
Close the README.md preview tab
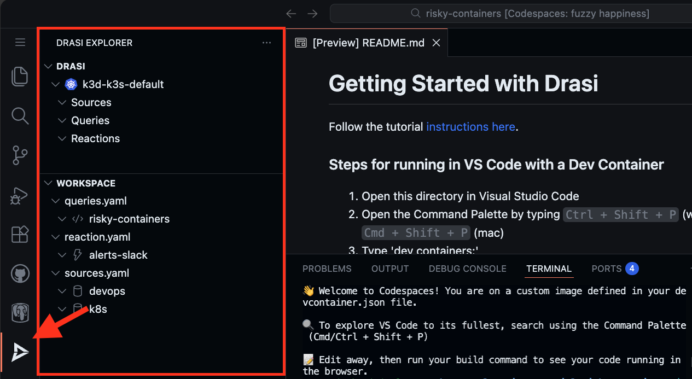436,43
